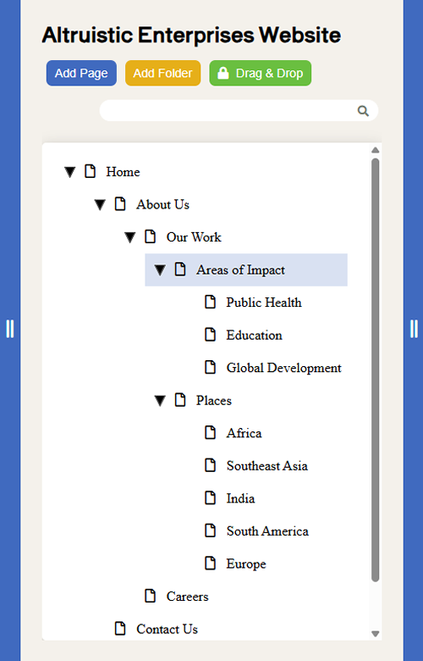Collapse the About Us node arrow

coord(100,205)
